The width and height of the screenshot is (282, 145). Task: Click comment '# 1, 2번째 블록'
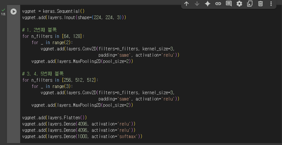40,30
